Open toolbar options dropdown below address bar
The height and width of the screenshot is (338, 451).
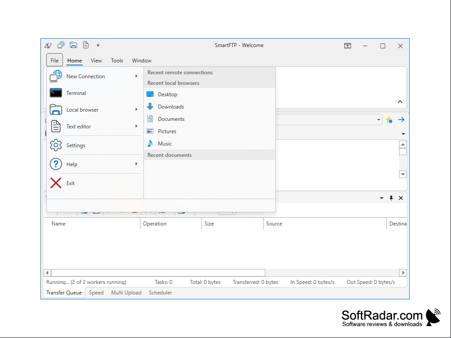tap(403, 134)
